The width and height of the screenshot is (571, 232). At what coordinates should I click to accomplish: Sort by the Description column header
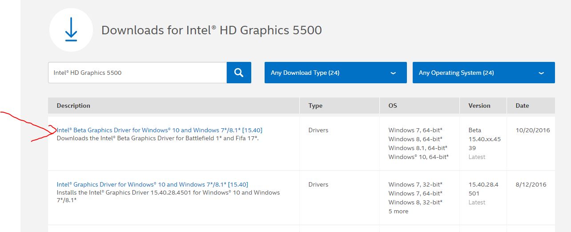click(73, 106)
